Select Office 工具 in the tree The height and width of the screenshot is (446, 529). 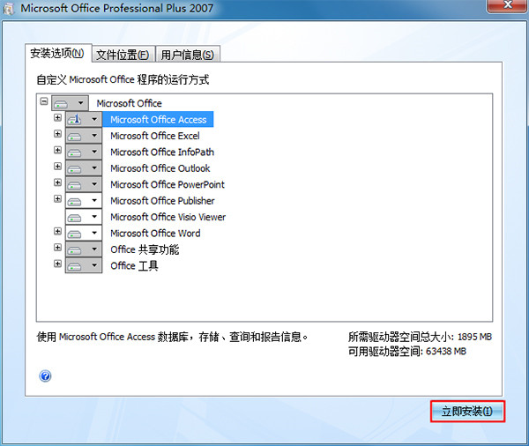(x=134, y=265)
